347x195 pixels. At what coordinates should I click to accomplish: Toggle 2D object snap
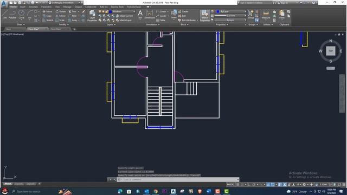coord(273,184)
